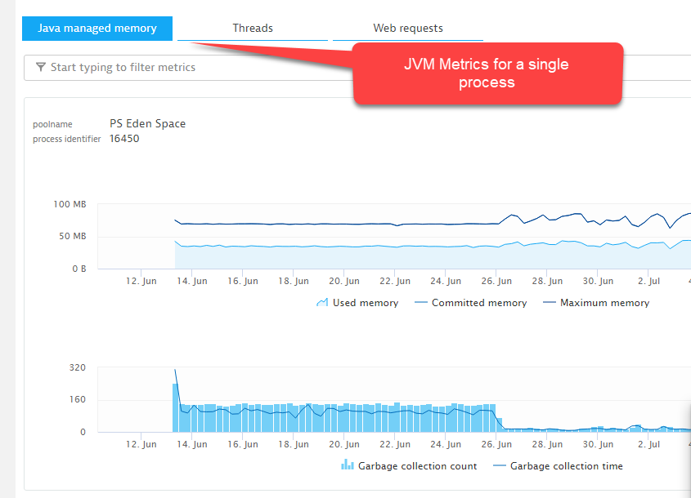This screenshot has width=691, height=498.
Task: Select the Java managed memory tab
Action: [x=97, y=29]
